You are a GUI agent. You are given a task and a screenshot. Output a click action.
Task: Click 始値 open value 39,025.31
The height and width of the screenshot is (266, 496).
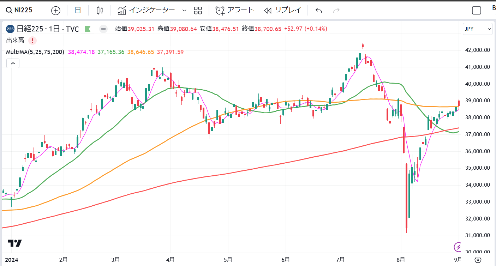click(141, 29)
